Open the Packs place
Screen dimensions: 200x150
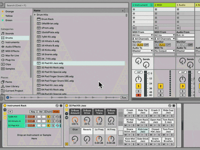[x=8, y=82]
